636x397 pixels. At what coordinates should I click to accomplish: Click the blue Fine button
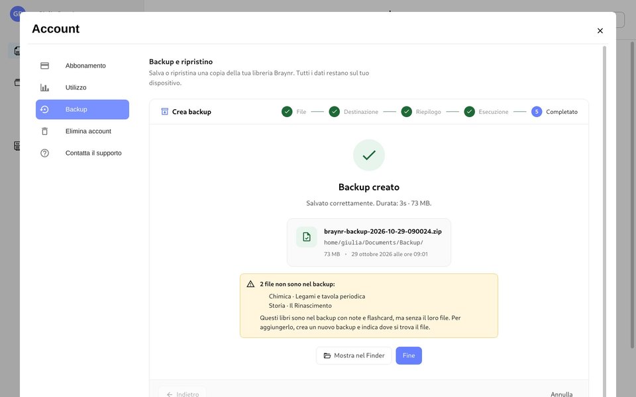pos(409,356)
